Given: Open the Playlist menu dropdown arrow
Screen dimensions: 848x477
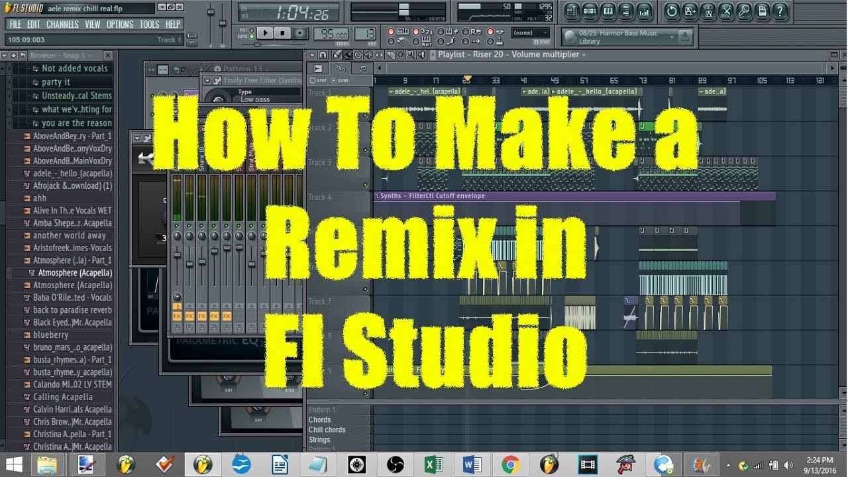Looking at the screenshot, I should point(311,55).
